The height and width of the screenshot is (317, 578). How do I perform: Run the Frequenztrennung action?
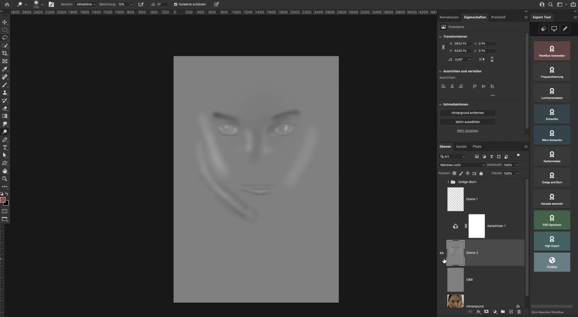pos(552,72)
